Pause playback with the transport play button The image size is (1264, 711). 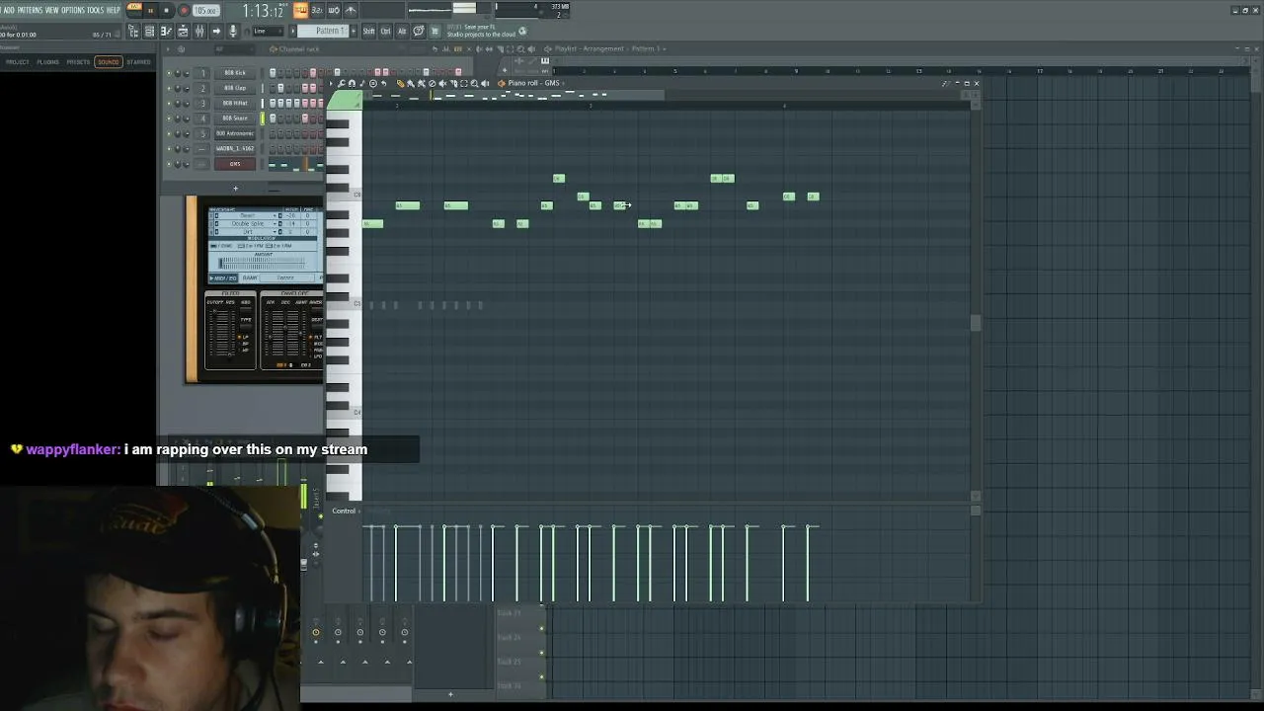coord(149,10)
